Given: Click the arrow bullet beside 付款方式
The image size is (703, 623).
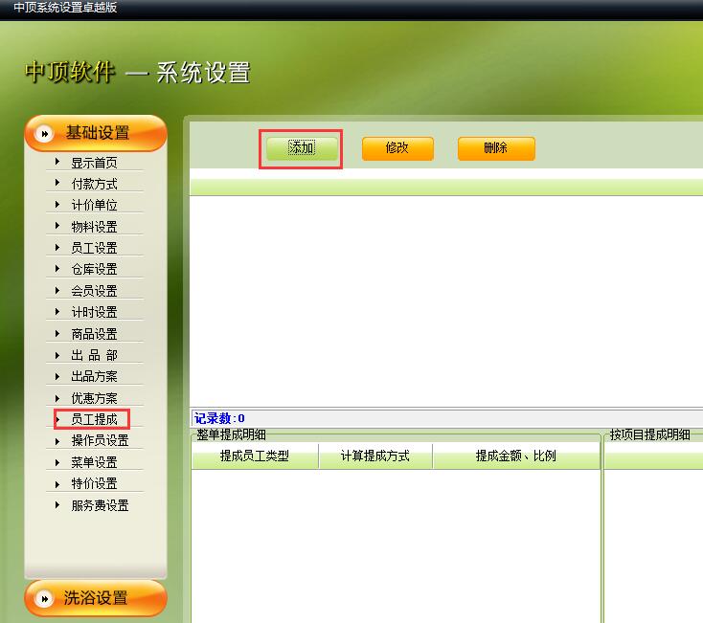Looking at the screenshot, I should pos(57,183).
